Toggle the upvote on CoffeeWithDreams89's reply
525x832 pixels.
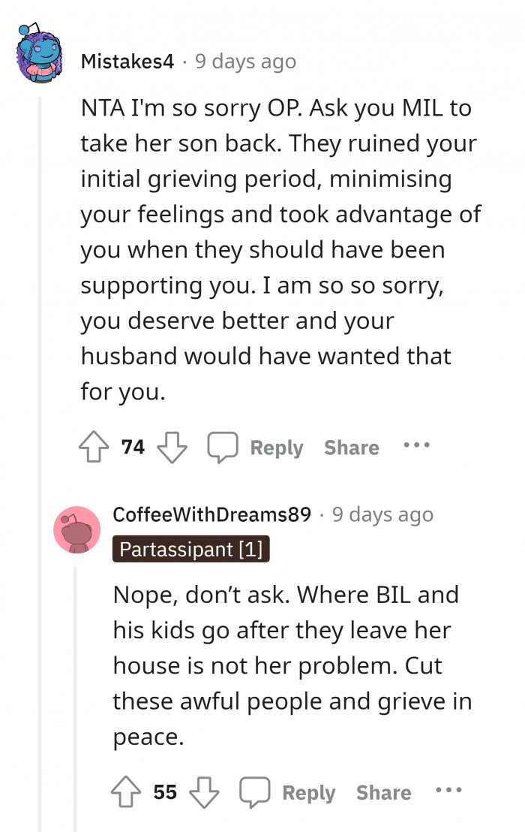tap(126, 791)
